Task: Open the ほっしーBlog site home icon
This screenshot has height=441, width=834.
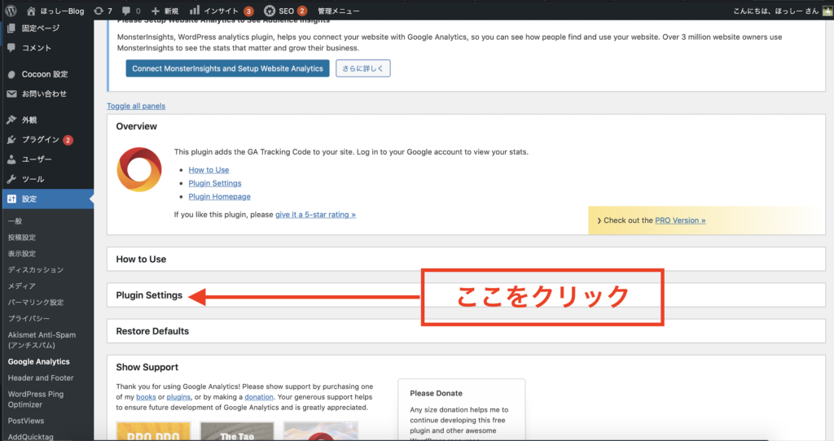Action: (x=32, y=11)
